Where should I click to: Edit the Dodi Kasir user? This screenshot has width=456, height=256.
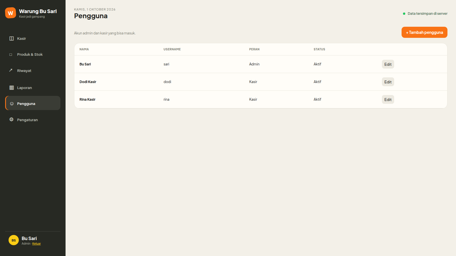tap(388, 82)
